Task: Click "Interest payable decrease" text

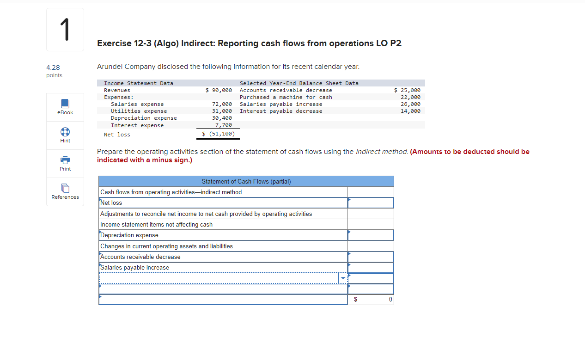Action: click(281, 111)
